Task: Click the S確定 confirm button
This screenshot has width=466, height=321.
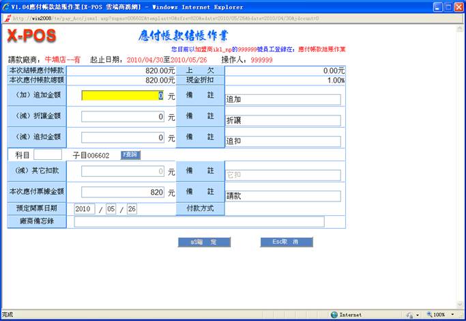Action: [x=204, y=242]
